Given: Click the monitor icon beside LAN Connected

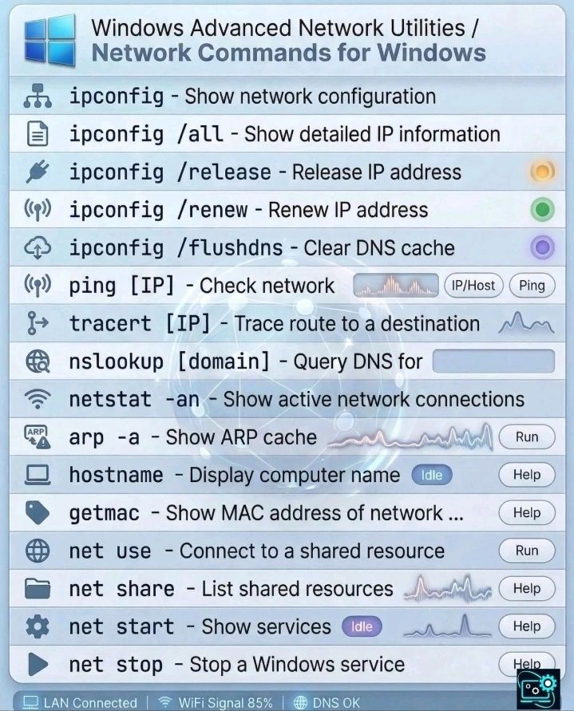Looking at the screenshot, I should pyautogui.click(x=31, y=702).
